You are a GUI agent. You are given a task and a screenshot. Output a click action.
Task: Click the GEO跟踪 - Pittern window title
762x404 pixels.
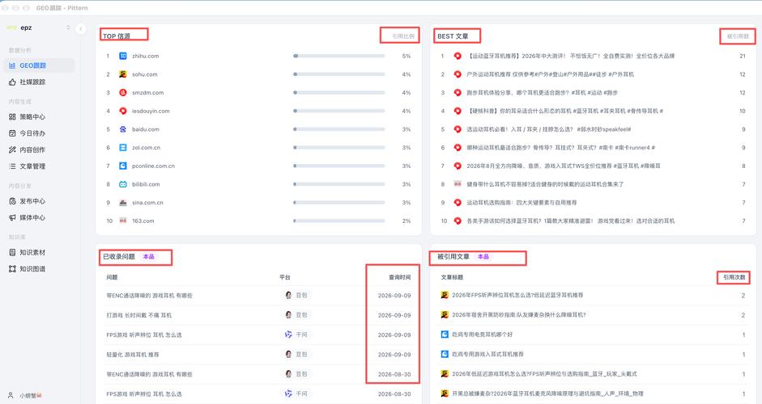[62, 8]
